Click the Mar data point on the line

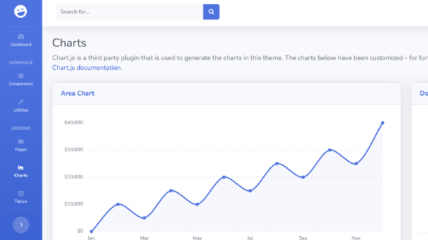click(145, 218)
